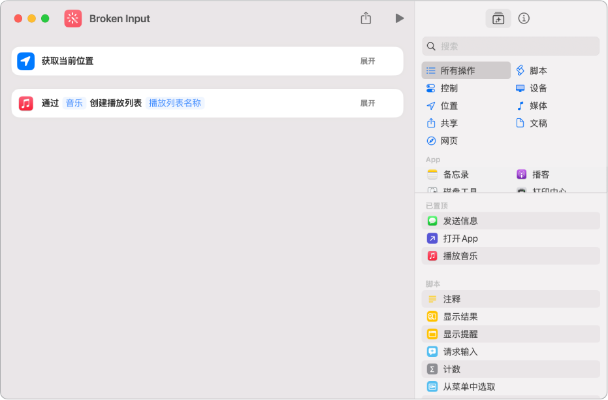Click the location arrow icon of 获取当前位置
The image size is (608, 400).
[26, 61]
